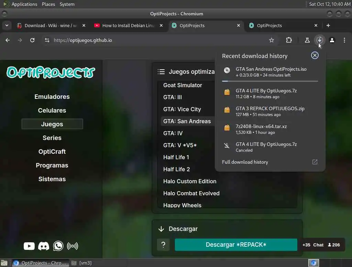Click the 7z2408-linux tar.xz archive icon
The width and height of the screenshot is (352, 267).
point(227,128)
